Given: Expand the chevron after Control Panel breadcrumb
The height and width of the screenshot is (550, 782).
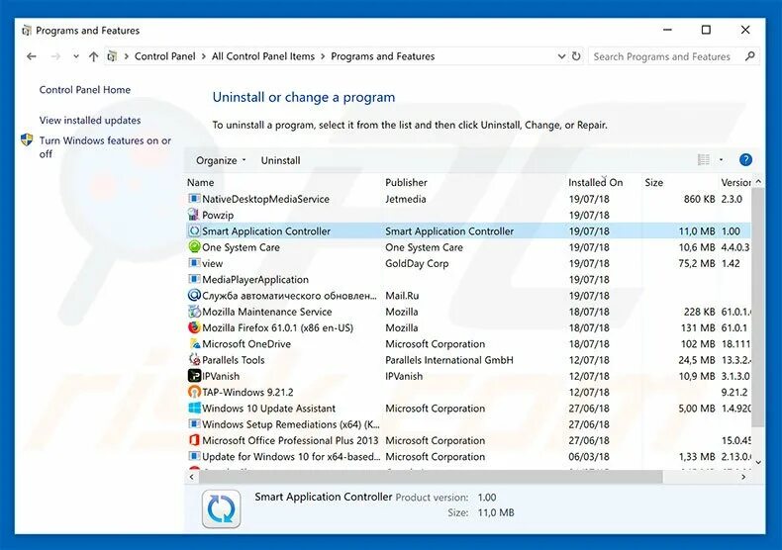Looking at the screenshot, I should [x=204, y=56].
